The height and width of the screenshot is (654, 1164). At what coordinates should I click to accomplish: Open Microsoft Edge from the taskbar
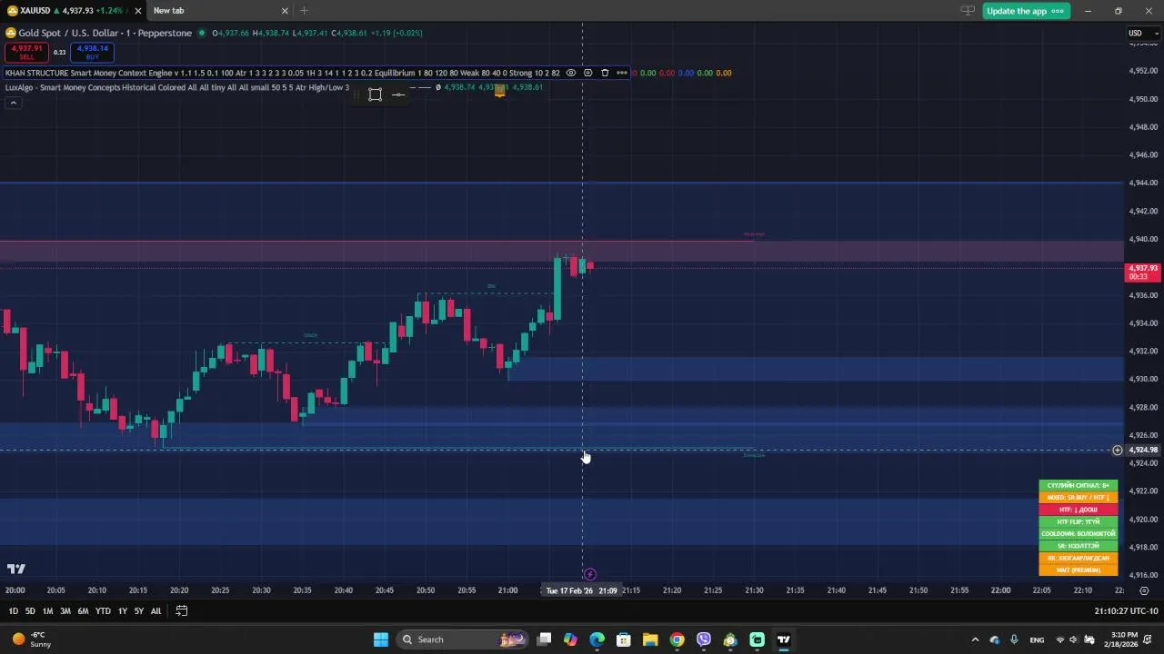[x=597, y=639]
